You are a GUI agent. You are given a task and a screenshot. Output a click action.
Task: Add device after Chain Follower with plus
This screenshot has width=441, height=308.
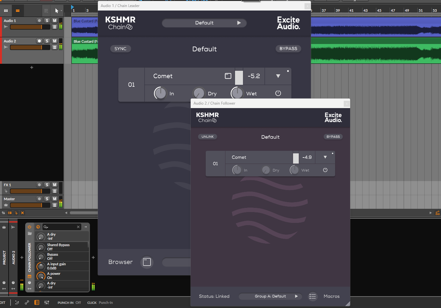tap(93, 257)
